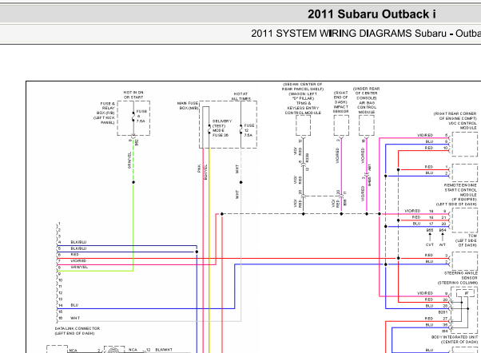Viewport: 481px width, 353px height.
Task: Click the "TCM" label
Action: (472, 236)
